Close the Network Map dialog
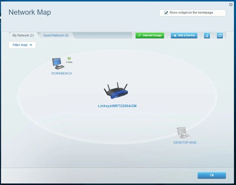 click(x=231, y=5)
